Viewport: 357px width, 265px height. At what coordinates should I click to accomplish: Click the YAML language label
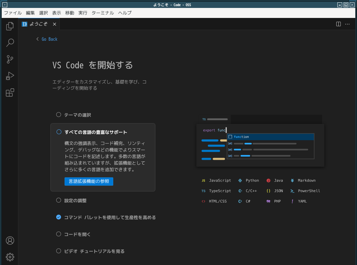302,201
